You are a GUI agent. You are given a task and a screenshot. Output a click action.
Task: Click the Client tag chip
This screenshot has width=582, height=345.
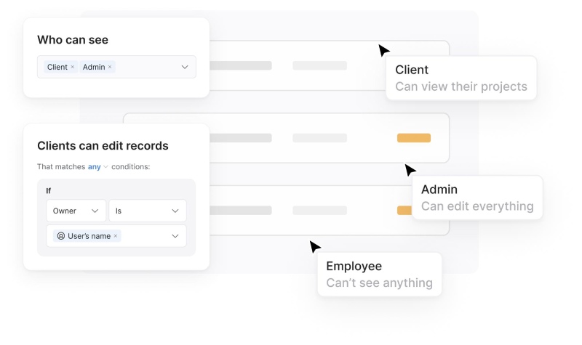(61, 67)
